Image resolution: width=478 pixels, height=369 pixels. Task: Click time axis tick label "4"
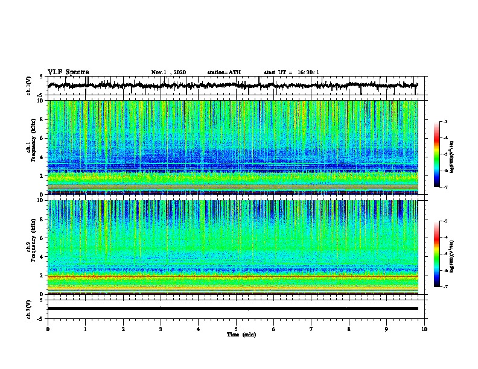(x=199, y=329)
